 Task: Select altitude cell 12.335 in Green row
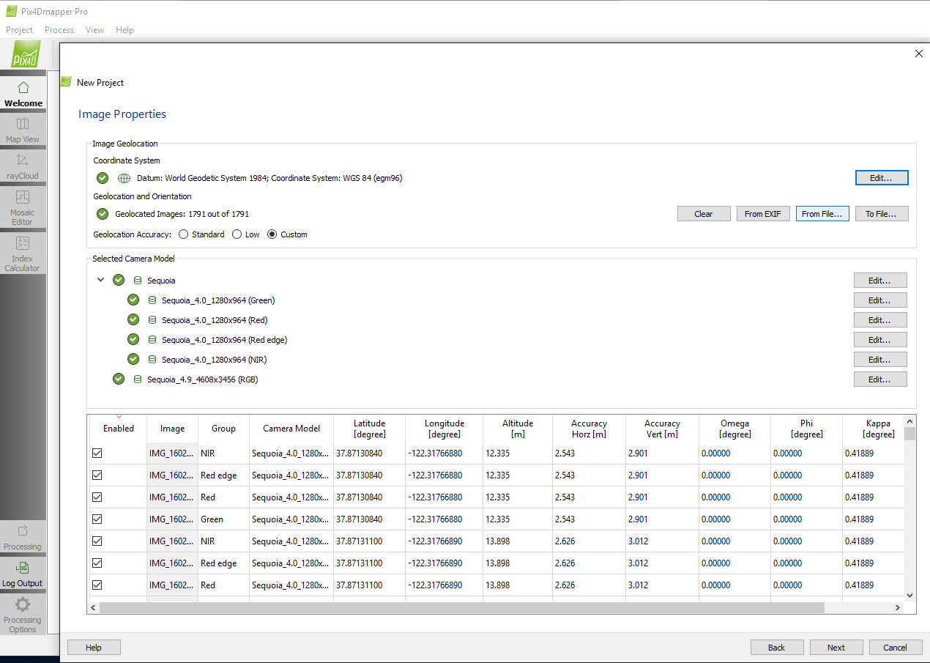(518, 519)
